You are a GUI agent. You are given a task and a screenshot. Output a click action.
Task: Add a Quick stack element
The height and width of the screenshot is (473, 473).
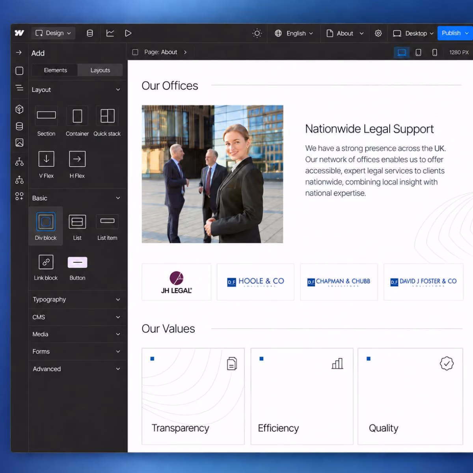[x=107, y=121]
